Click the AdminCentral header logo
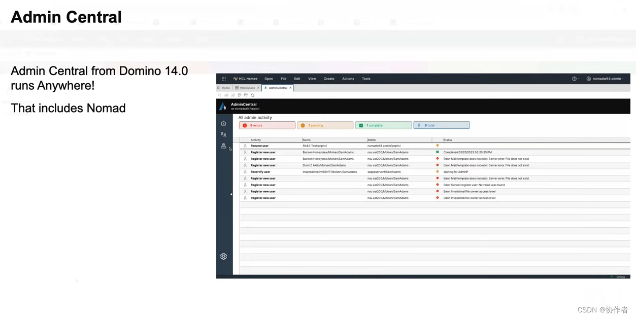636x318 pixels. pos(223,107)
